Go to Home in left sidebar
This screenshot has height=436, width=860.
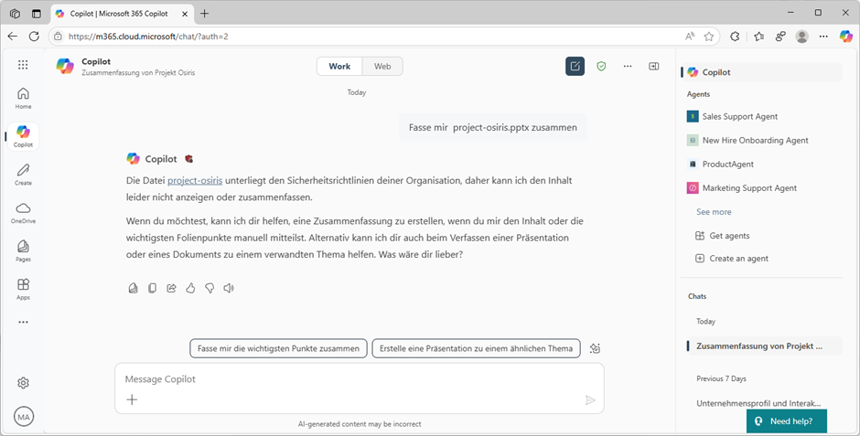[23, 98]
